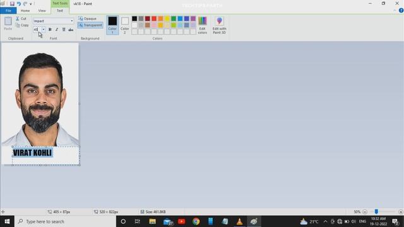Toggle Italic formatting
Image resolution: width=404 pixels, height=227 pixels.
(57, 30)
